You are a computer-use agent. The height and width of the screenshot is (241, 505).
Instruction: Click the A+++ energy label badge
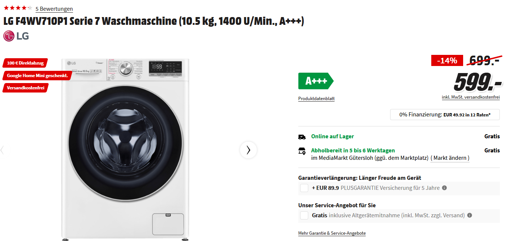[x=315, y=81]
